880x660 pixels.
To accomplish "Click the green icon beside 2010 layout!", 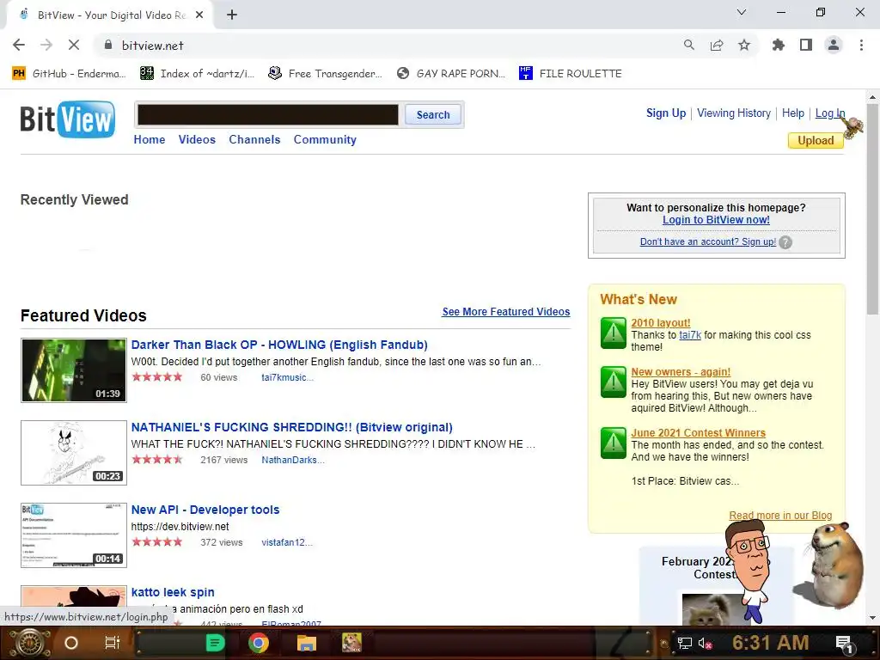I will [x=614, y=333].
